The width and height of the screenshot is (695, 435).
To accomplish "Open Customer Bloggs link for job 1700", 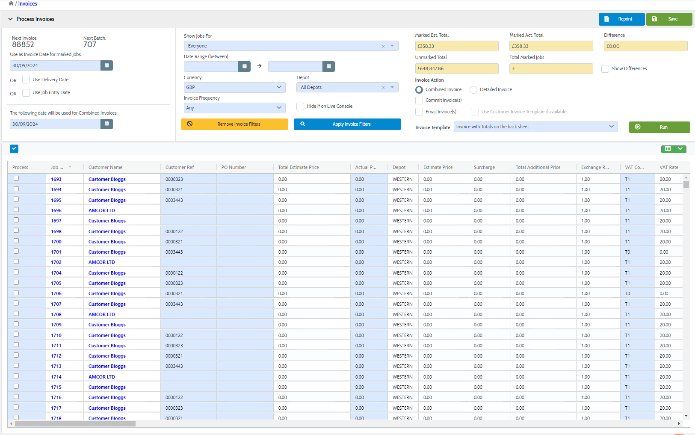I will tap(107, 242).
